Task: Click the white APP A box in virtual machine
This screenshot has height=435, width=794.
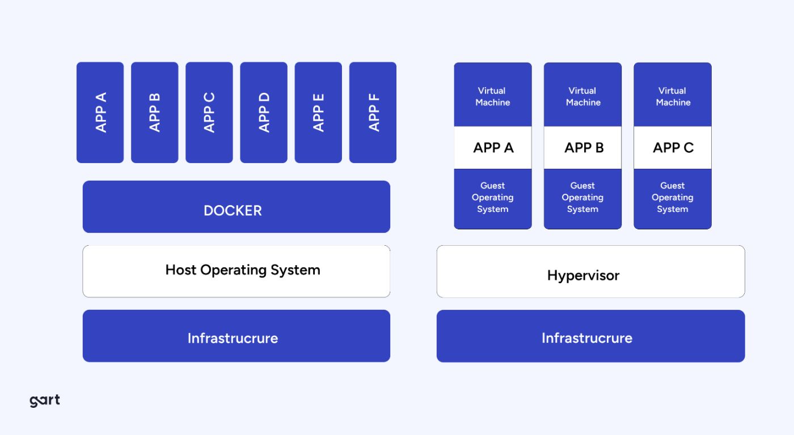Action: 493,147
